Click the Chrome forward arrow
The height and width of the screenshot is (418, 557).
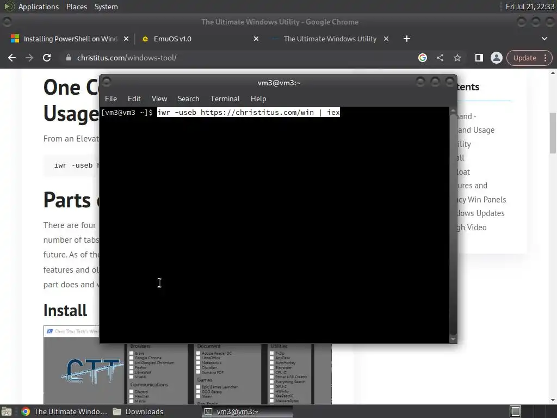(x=29, y=58)
